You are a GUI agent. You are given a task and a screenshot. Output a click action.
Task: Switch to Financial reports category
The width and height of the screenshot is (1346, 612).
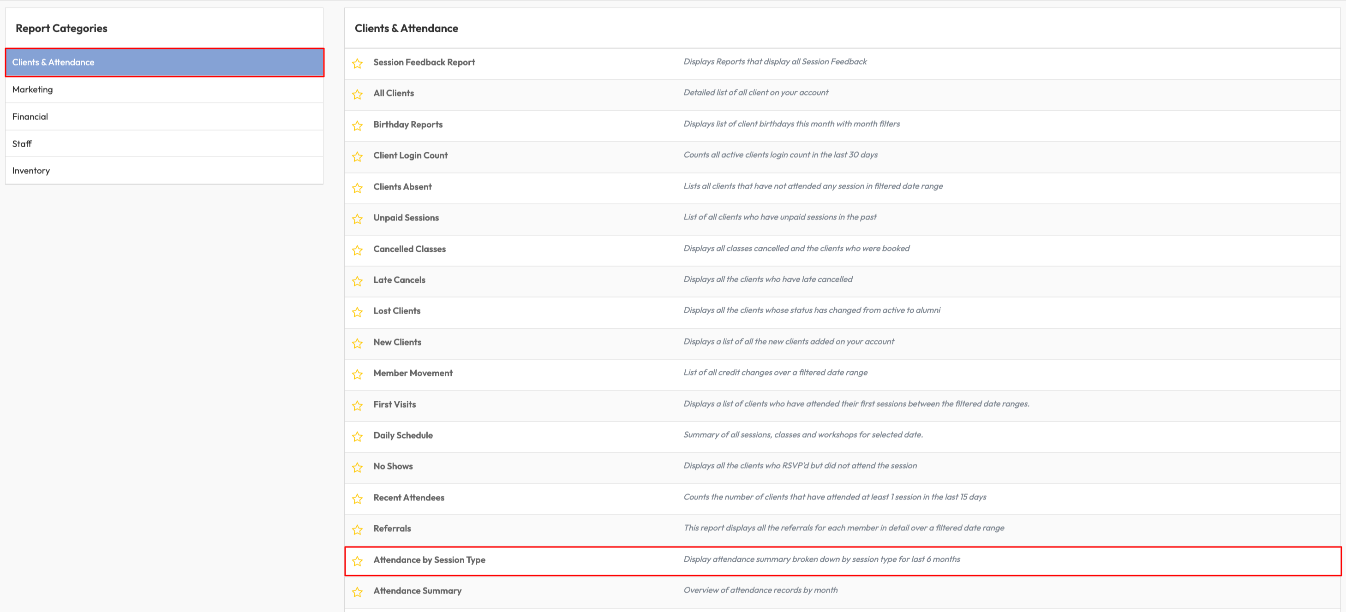(x=165, y=116)
